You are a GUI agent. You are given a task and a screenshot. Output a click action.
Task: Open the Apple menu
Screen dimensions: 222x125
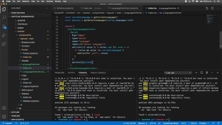coord(3,1)
